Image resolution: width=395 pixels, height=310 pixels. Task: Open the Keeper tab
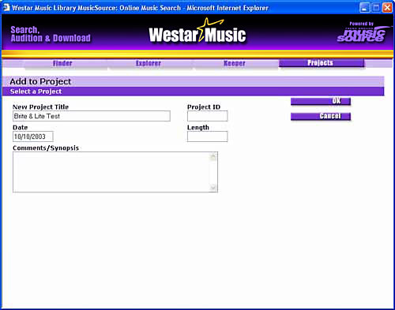pos(235,63)
